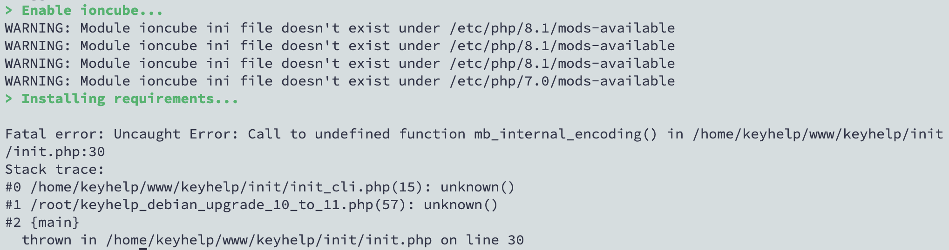Click "unknown()" on the #0 stack line
The image size is (949, 250).
477,187
